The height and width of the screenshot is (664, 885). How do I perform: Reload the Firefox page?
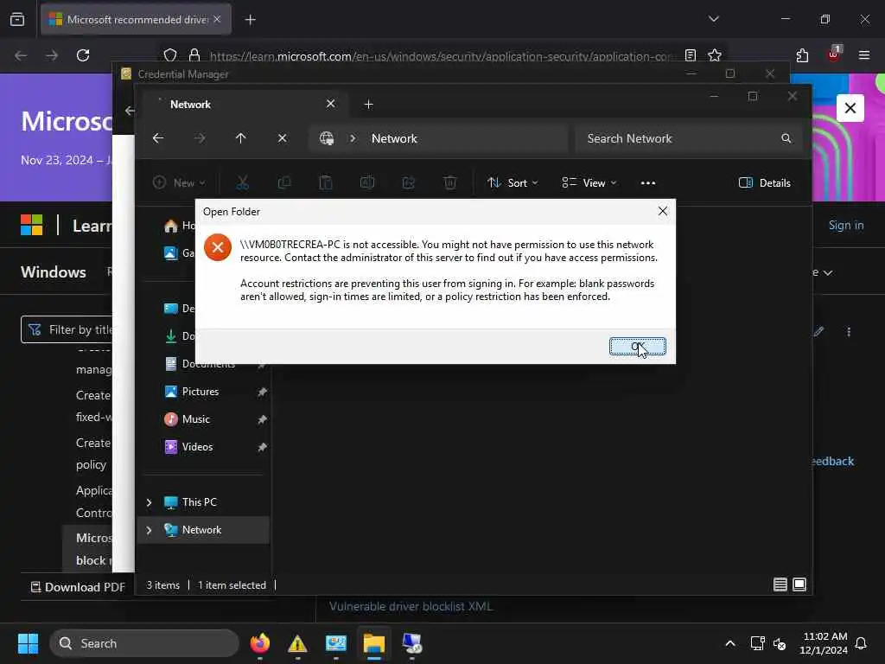(x=83, y=55)
